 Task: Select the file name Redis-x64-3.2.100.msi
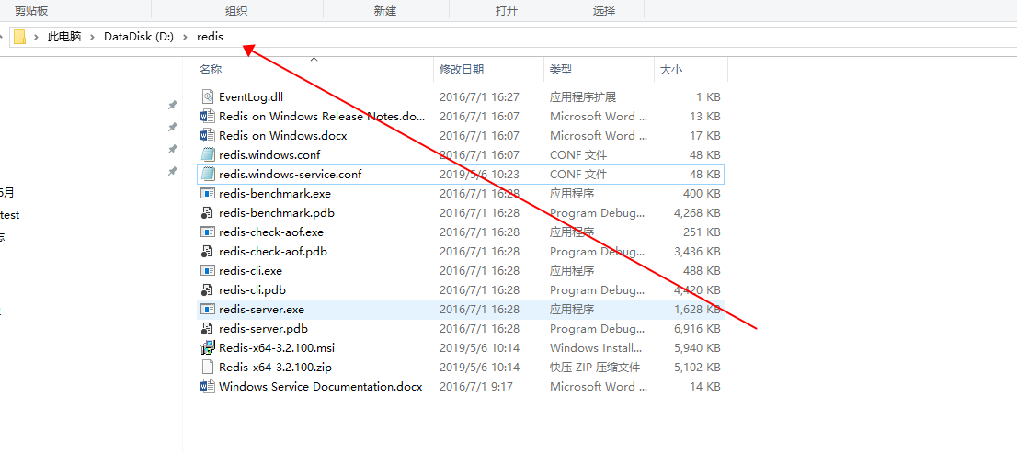click(276, 347)
